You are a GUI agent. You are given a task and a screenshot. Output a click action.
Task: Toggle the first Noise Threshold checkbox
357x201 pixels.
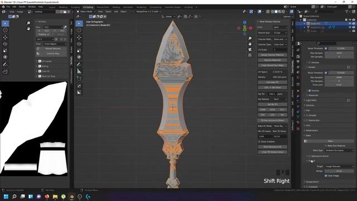[326, 49]
